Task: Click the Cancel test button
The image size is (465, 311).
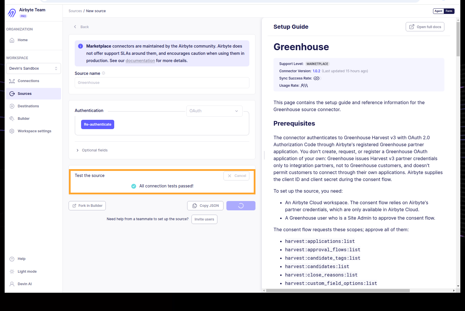Action: [236, 176]
